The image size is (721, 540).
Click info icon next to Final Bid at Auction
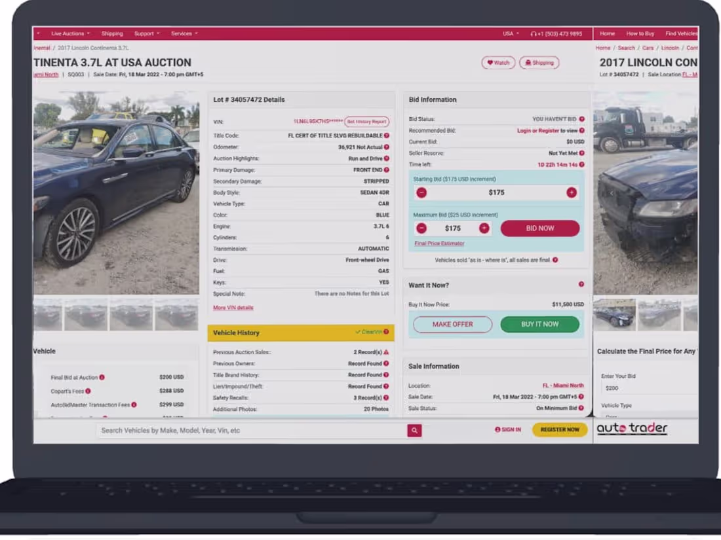[102, 377]
